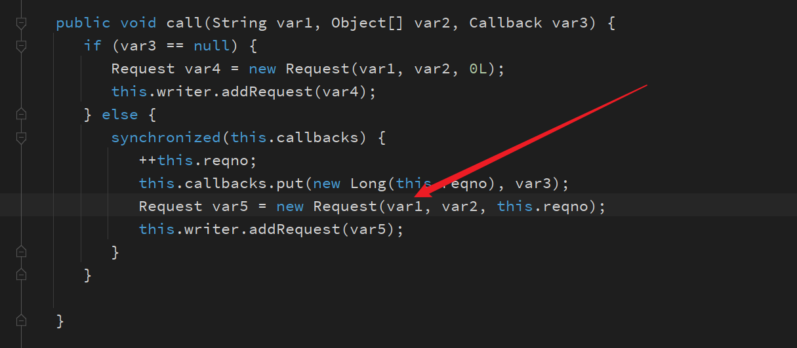This screenshot has width=797, height=348.
Task: Click the '0L' literal argument
Action: [478, 69]
